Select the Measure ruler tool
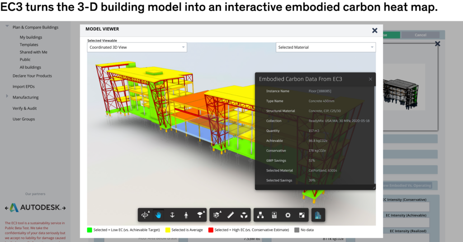463x242 pixels. (x=231, y=215)
